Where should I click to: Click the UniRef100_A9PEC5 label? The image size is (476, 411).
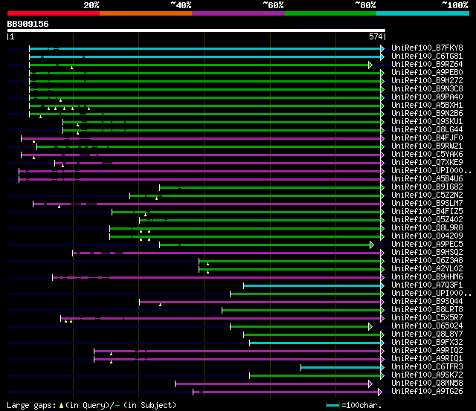[427, 245]
